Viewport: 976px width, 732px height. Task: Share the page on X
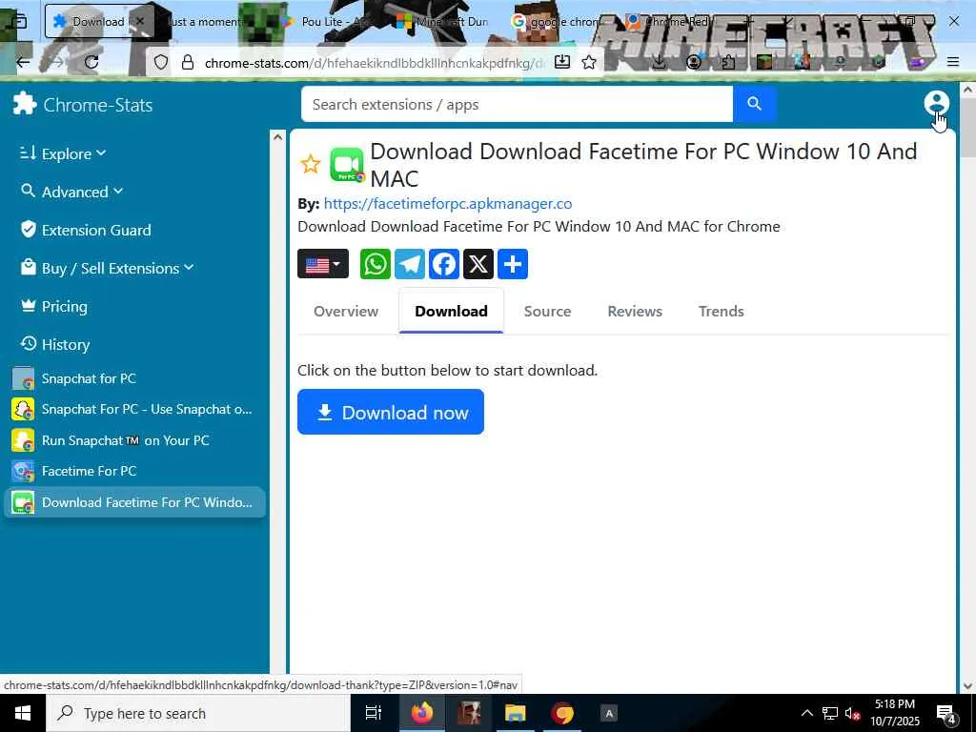[x=478, y=264]
